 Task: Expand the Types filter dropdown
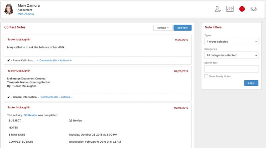(231, 42)
